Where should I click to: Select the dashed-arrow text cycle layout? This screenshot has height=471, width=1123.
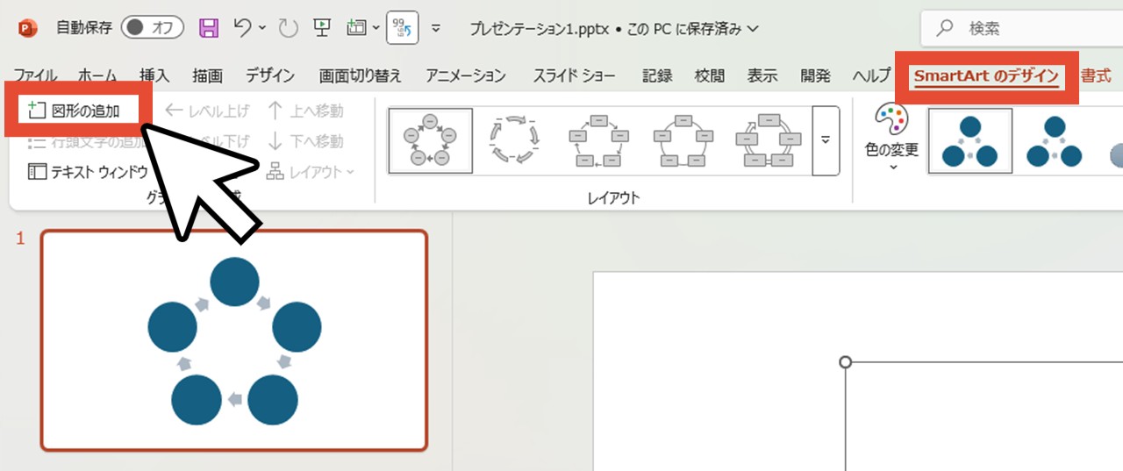515,141
